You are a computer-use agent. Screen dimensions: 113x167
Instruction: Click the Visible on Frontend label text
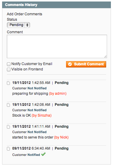click(27, 69)
